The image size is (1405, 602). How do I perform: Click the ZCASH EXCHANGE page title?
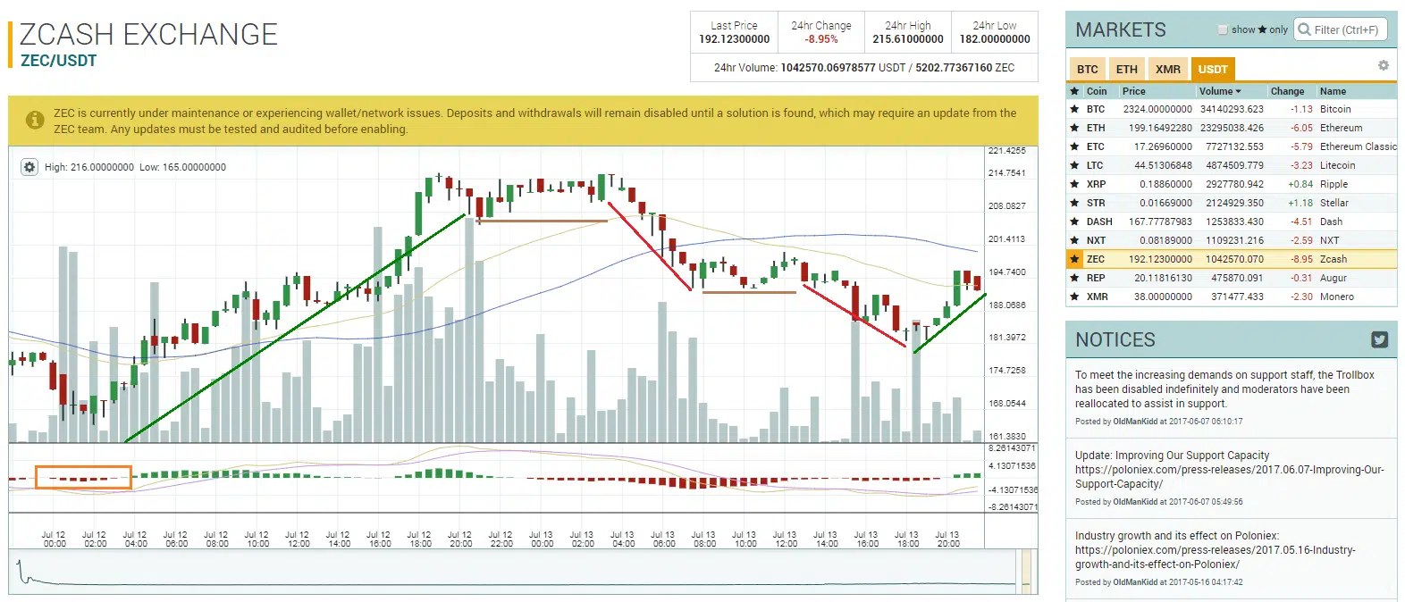point(148,34)
